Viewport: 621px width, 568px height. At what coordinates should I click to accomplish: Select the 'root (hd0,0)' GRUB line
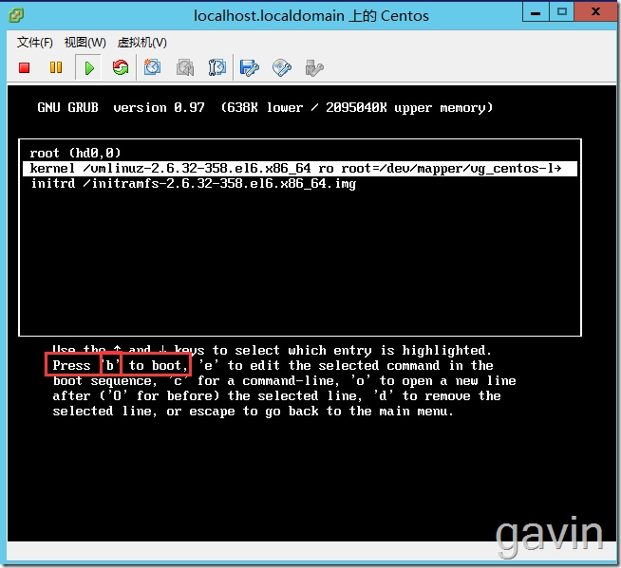click(x=75, y=153)
